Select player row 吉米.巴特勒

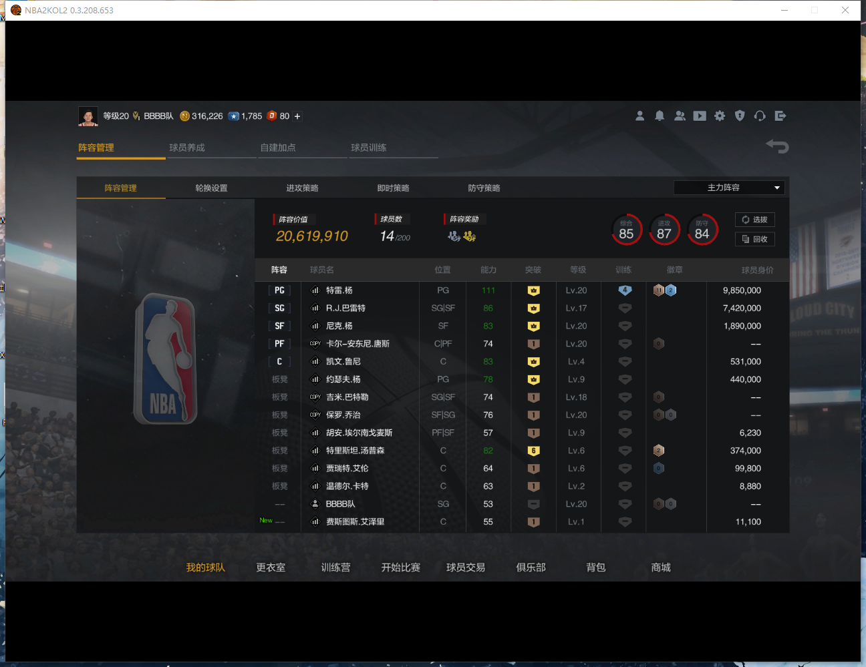pos(522,397)
